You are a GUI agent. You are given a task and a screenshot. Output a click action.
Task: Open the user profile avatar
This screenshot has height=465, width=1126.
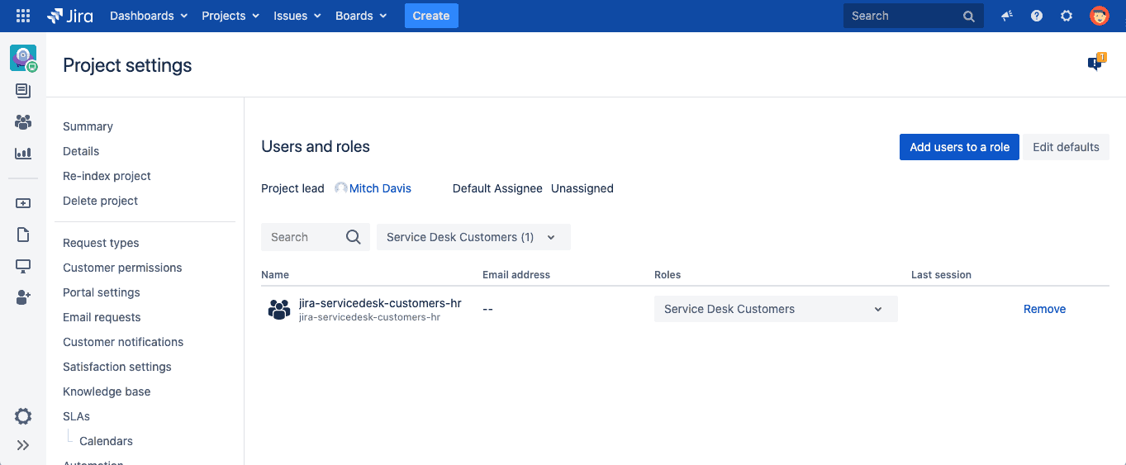pos(1100,16)
